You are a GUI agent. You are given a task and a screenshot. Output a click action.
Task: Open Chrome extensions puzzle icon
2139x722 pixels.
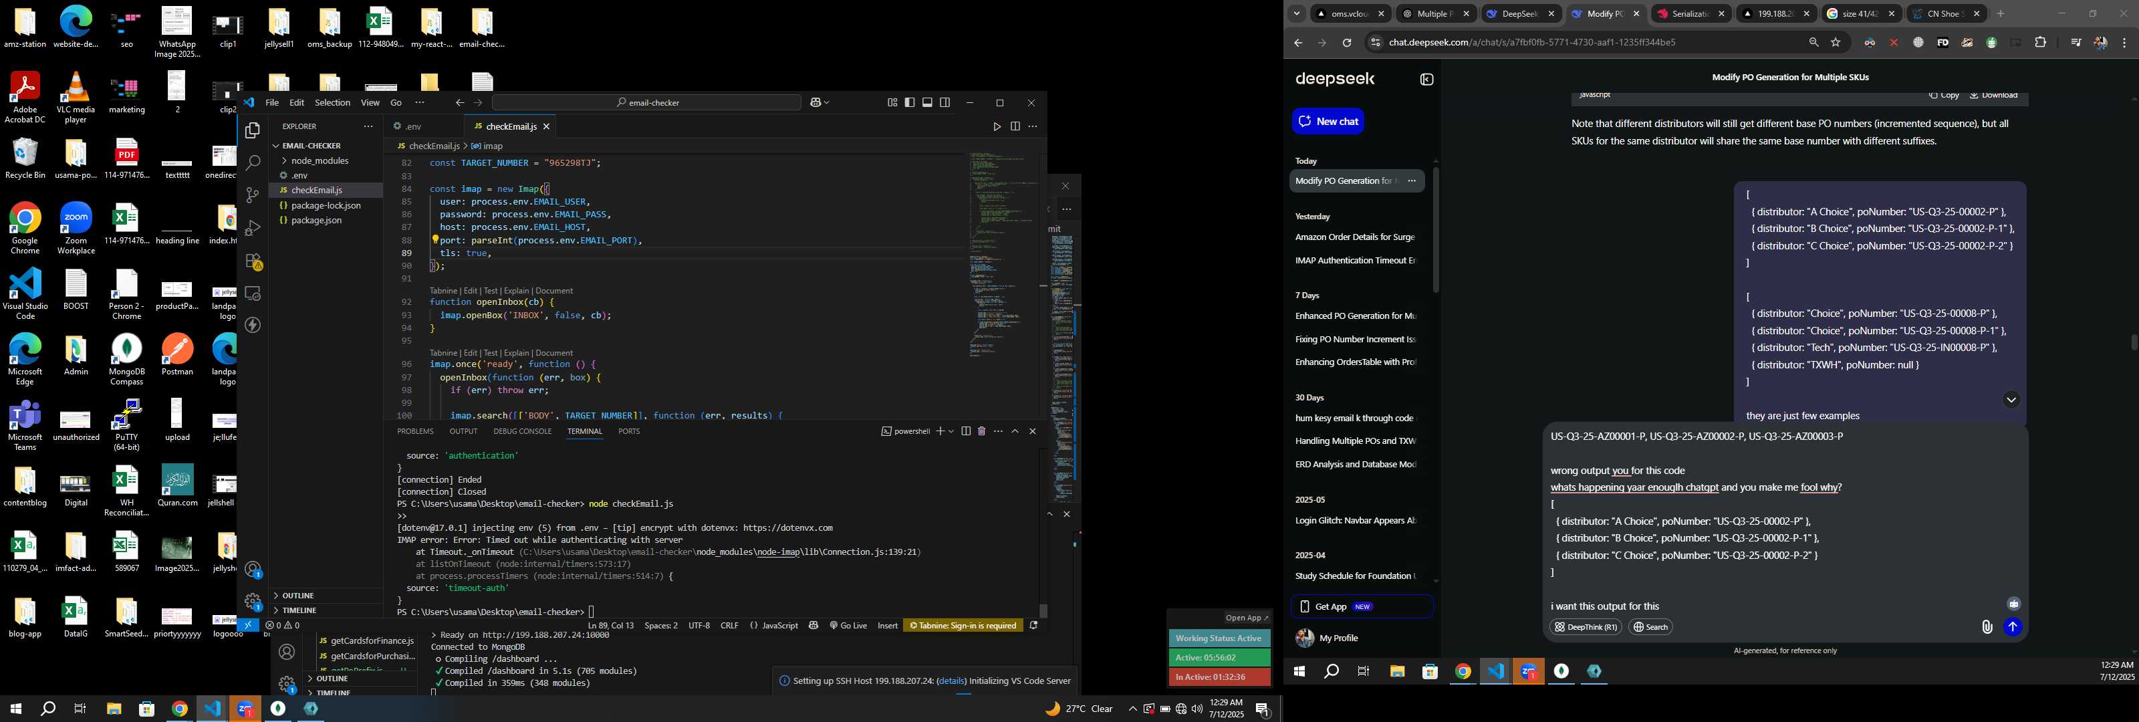2040,42
